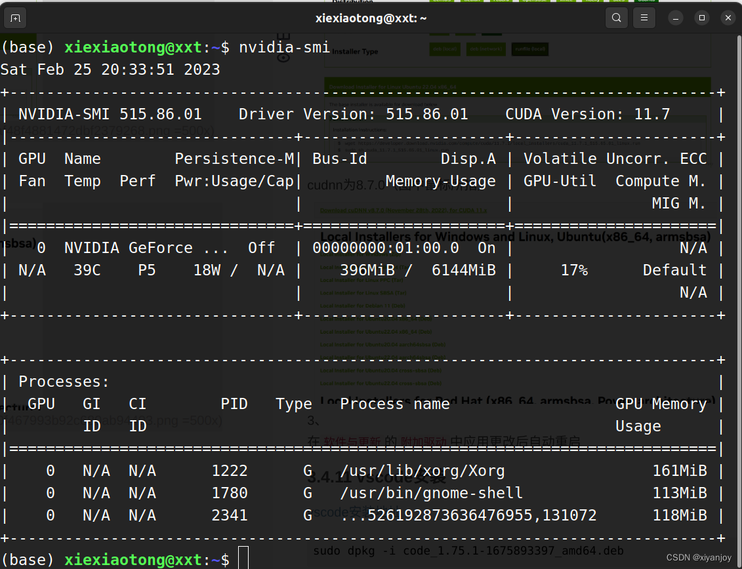
Task: Click the Volatile Uncorr. ECC header
Action: click(615, 159)
